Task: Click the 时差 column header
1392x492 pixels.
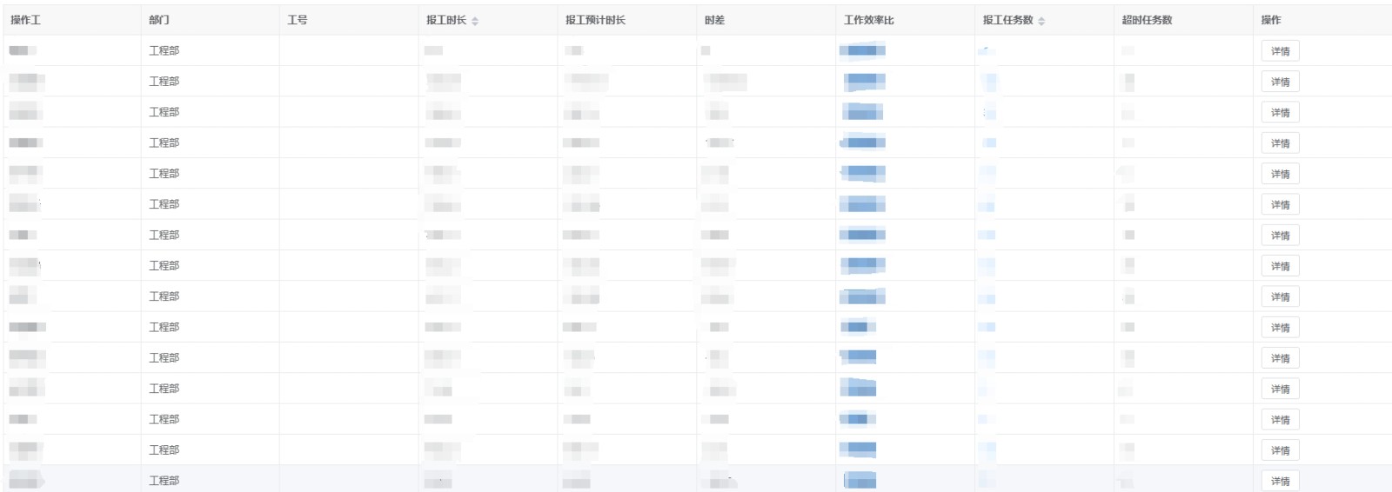Action: coord(714,20)
